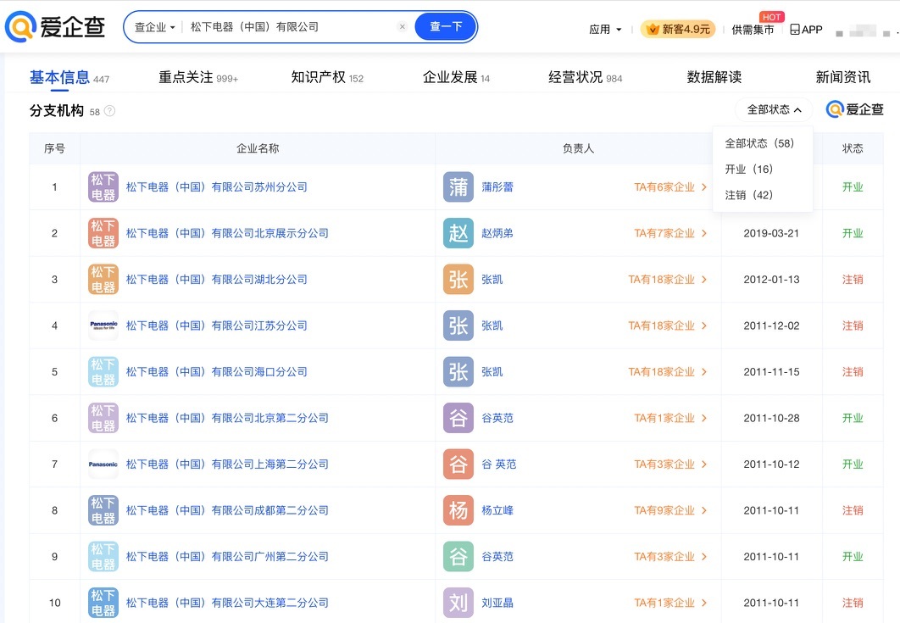Open 松下电器（中国）有限公司成都第二分公司 link
The image size is (900, 623).
click(227, 510)
